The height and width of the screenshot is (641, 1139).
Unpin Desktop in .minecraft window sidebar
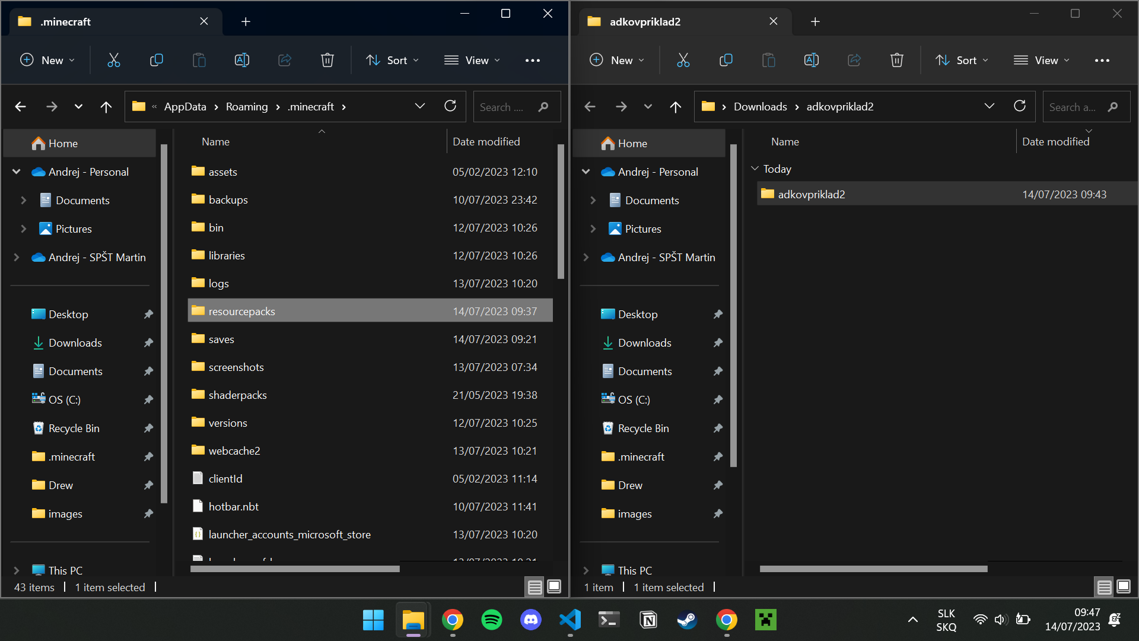148,314
